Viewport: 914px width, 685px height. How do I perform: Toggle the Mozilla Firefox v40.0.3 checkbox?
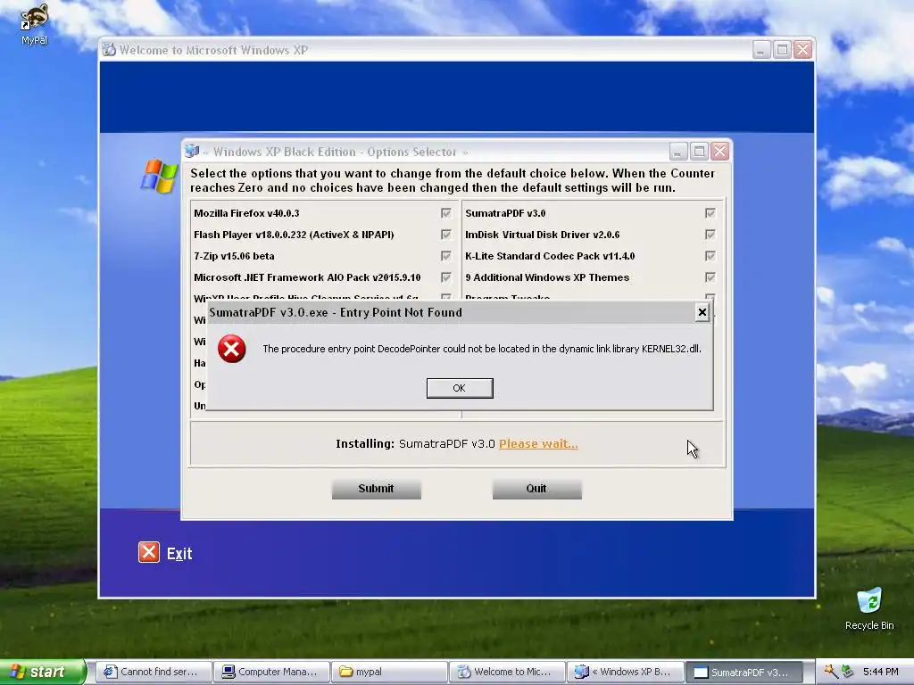[446, 213]
